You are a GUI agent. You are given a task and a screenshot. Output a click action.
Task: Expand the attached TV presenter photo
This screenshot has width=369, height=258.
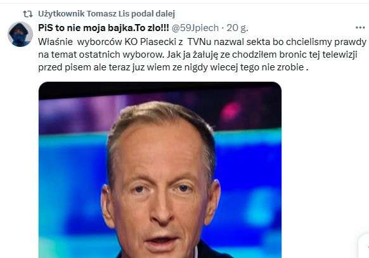160,170
